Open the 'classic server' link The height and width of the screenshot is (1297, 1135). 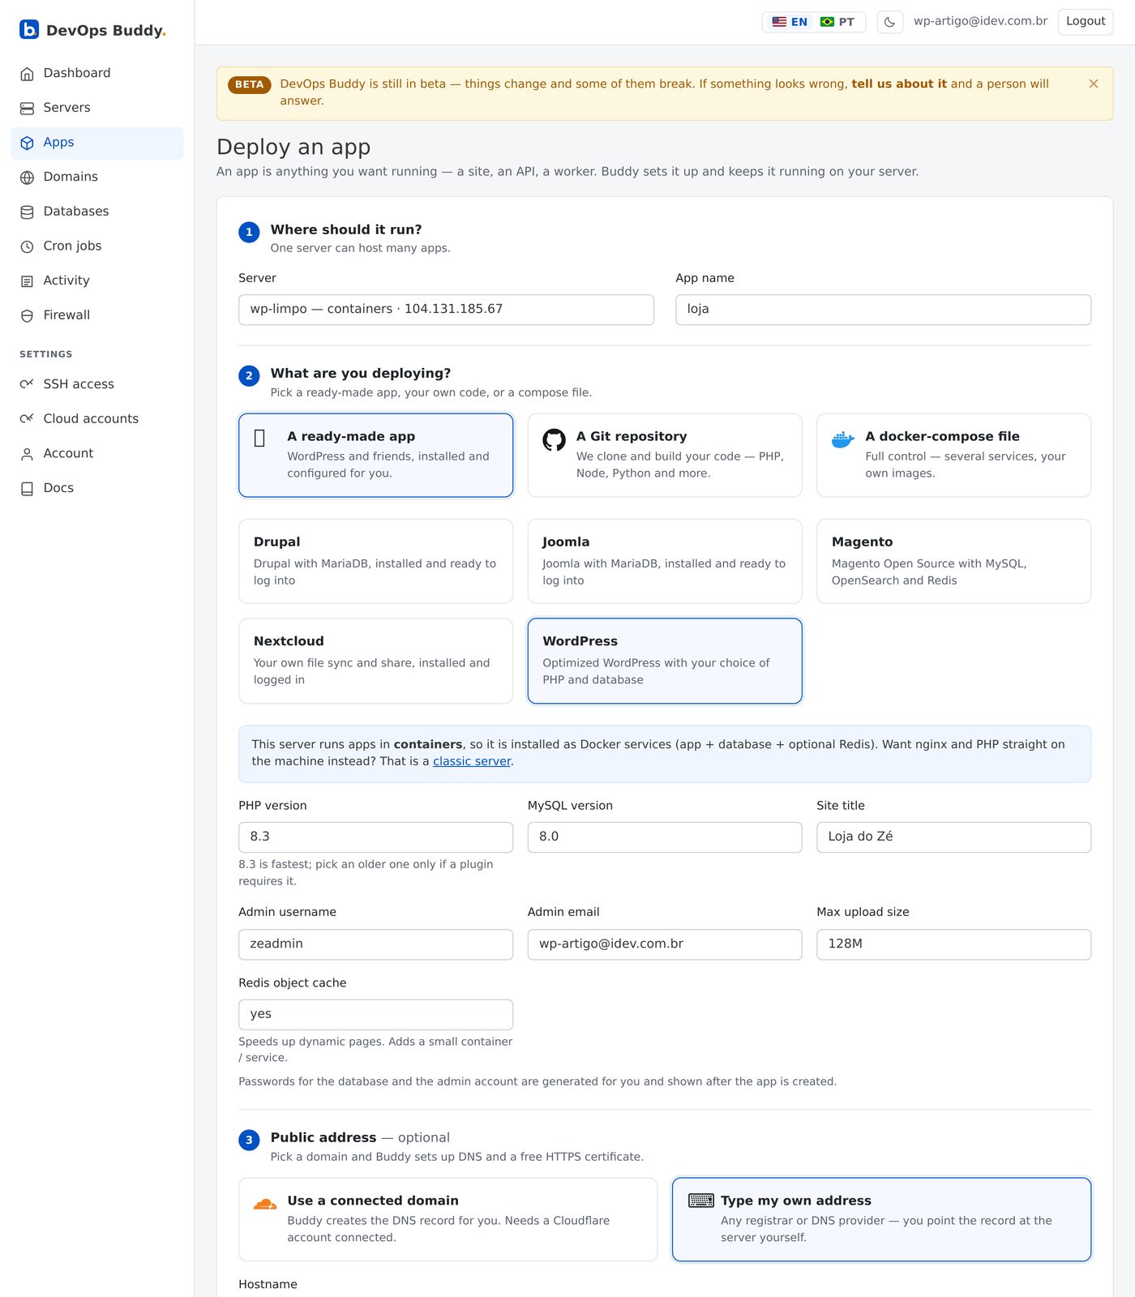(472, 761)
